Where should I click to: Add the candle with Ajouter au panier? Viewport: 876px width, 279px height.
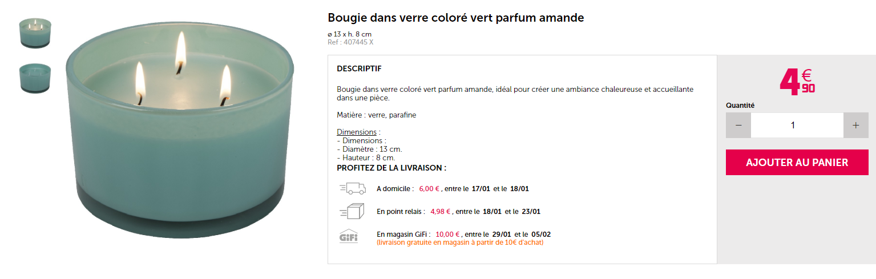(x=797, y=163)
